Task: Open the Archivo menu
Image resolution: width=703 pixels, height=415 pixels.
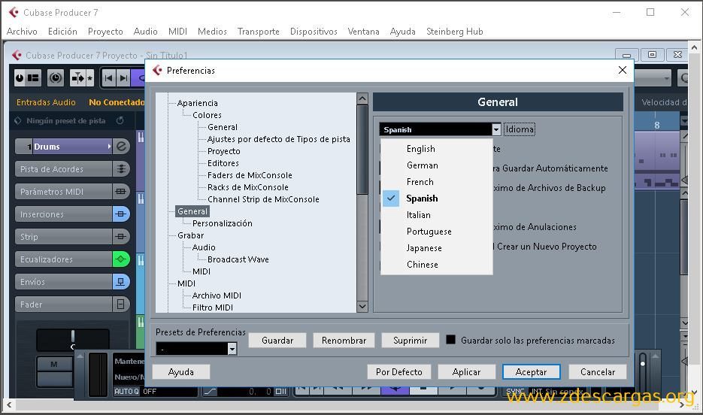Action: pos(22,32)
